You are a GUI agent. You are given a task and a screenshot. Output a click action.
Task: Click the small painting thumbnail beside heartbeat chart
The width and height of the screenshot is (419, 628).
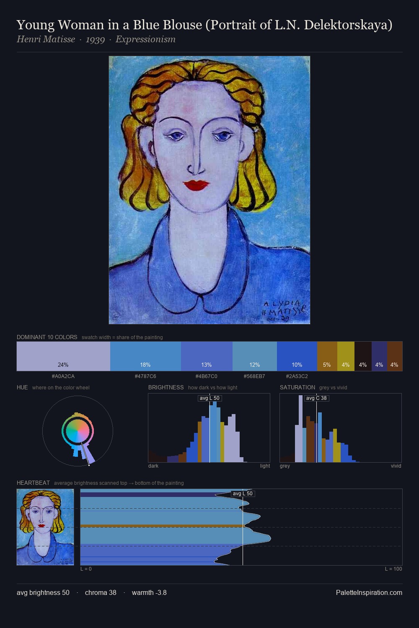[45, 527]
